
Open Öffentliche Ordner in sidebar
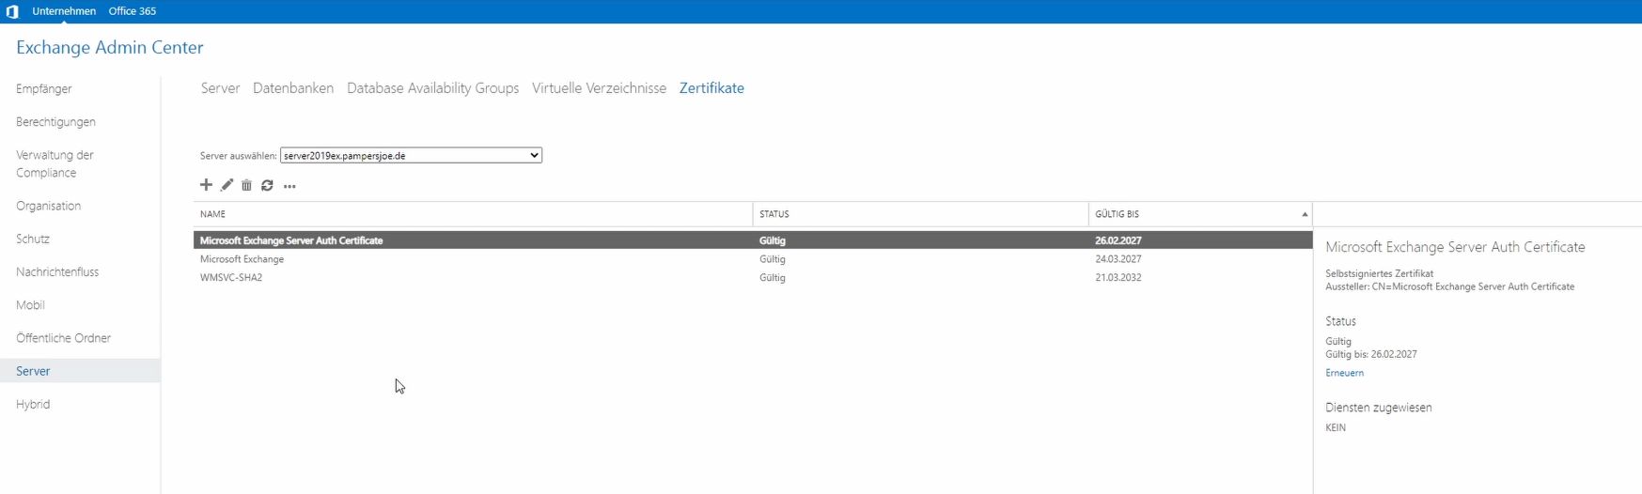tap(63, 338)
